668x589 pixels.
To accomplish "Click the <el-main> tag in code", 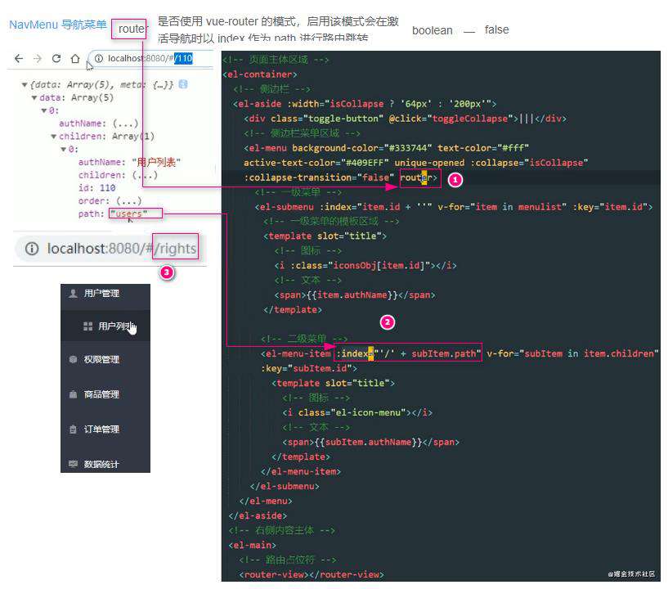I will pyautogui.click(x=252, y=545).
